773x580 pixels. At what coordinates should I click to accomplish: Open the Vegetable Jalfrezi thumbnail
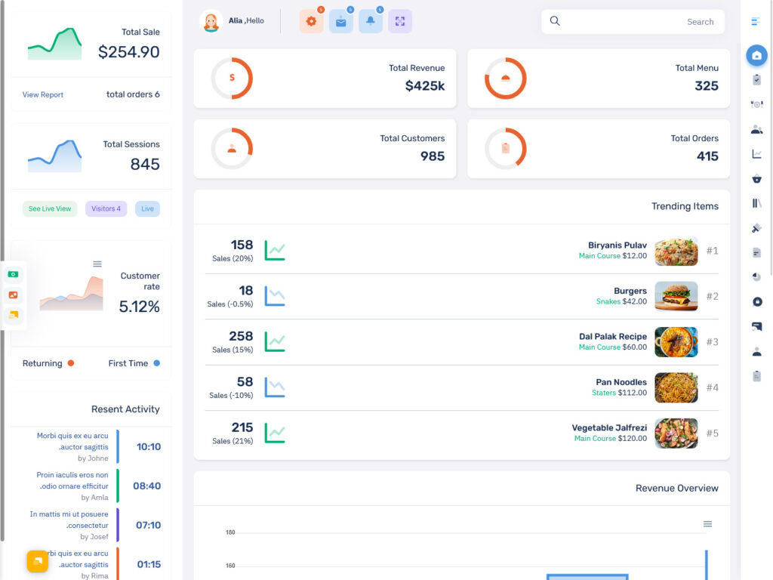676,433
